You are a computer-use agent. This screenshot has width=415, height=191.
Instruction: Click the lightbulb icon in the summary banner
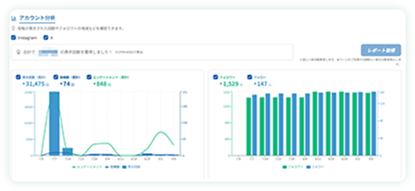pos(18,52)
